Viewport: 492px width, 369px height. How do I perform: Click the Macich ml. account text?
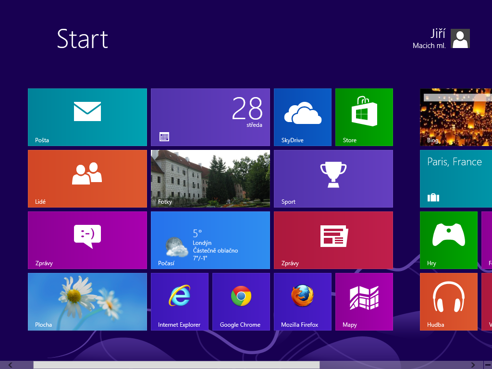coord(429,46)
